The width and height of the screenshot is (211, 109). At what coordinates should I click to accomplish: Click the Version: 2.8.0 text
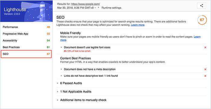point(12,14)
